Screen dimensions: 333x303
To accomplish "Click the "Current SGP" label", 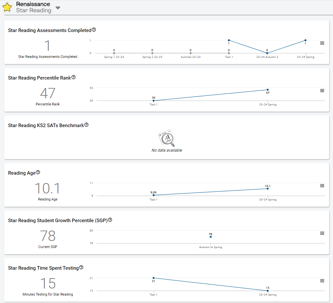I will pos(47,247).
